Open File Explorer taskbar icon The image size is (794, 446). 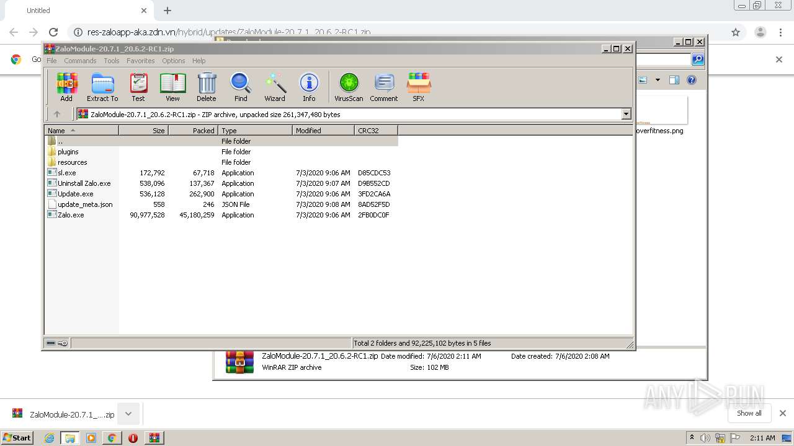coord(70,438)
